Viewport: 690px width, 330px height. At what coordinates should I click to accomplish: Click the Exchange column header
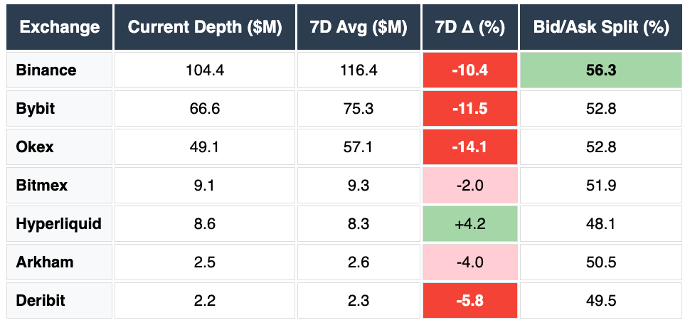pyautogui.click(x=60, y=28)
